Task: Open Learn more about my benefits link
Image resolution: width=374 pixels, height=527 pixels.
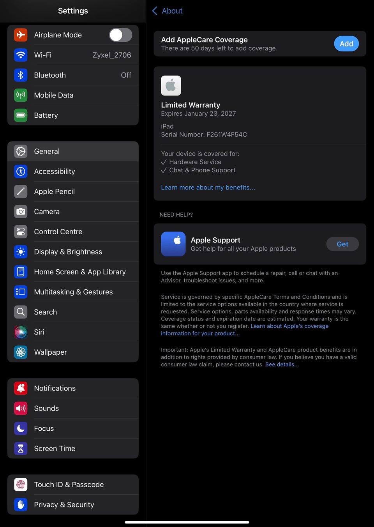Action: tap(208, 187)
